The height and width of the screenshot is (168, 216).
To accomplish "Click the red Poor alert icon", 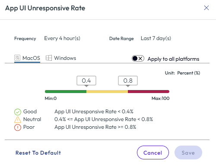I will pos(18,128).
